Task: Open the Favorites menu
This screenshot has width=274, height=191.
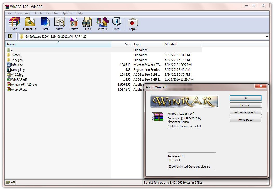Action: (52, 13)
